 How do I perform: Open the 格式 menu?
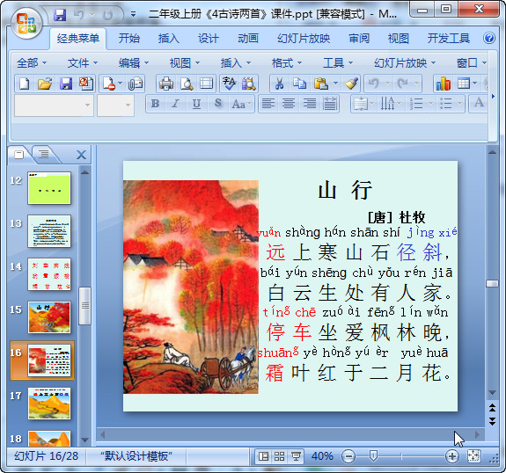287,63
